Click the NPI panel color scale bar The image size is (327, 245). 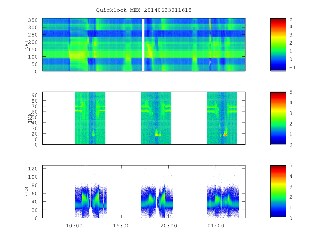click(278, 45)
